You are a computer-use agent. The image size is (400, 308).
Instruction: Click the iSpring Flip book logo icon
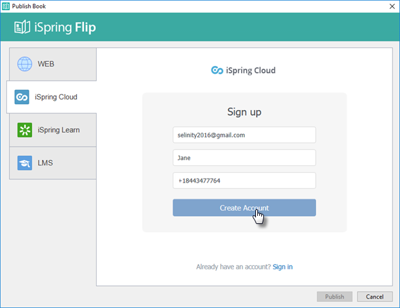[22, 27]
